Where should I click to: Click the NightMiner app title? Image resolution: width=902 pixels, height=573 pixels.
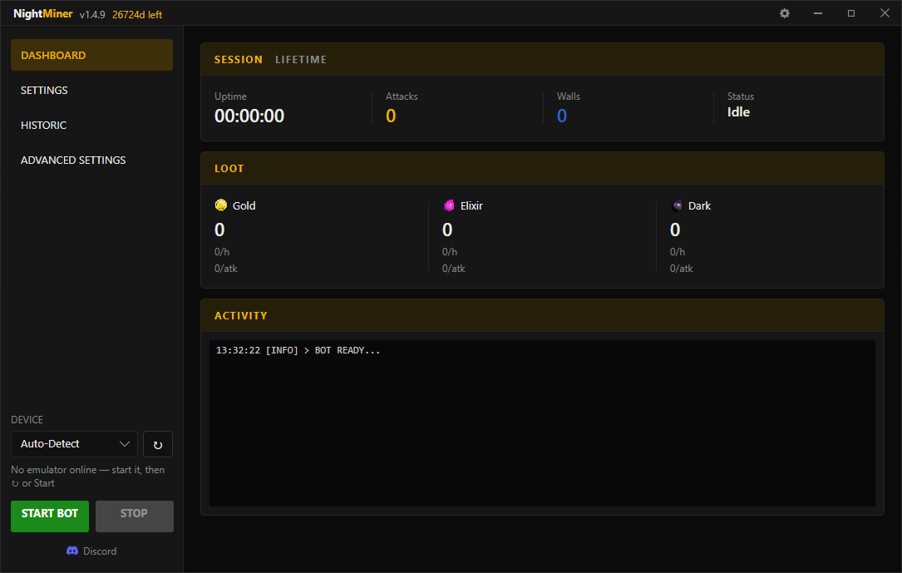(x=43, y=14)
